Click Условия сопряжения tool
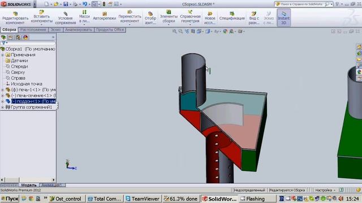The image size is (362, 203). pyautogui.click(x=66, y=17)
